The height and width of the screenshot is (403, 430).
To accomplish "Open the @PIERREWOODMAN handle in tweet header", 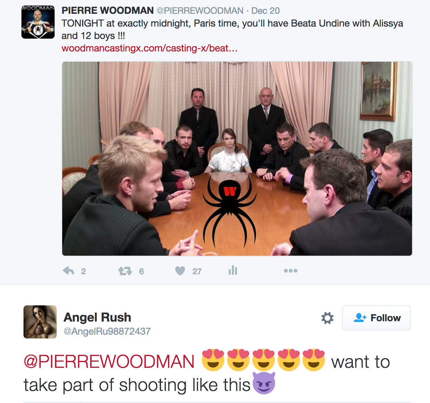I will [200, 11].
